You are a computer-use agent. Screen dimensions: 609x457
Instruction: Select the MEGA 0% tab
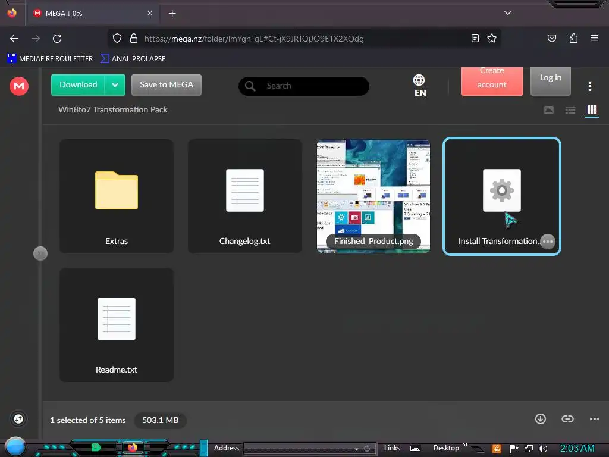[92, 13]
